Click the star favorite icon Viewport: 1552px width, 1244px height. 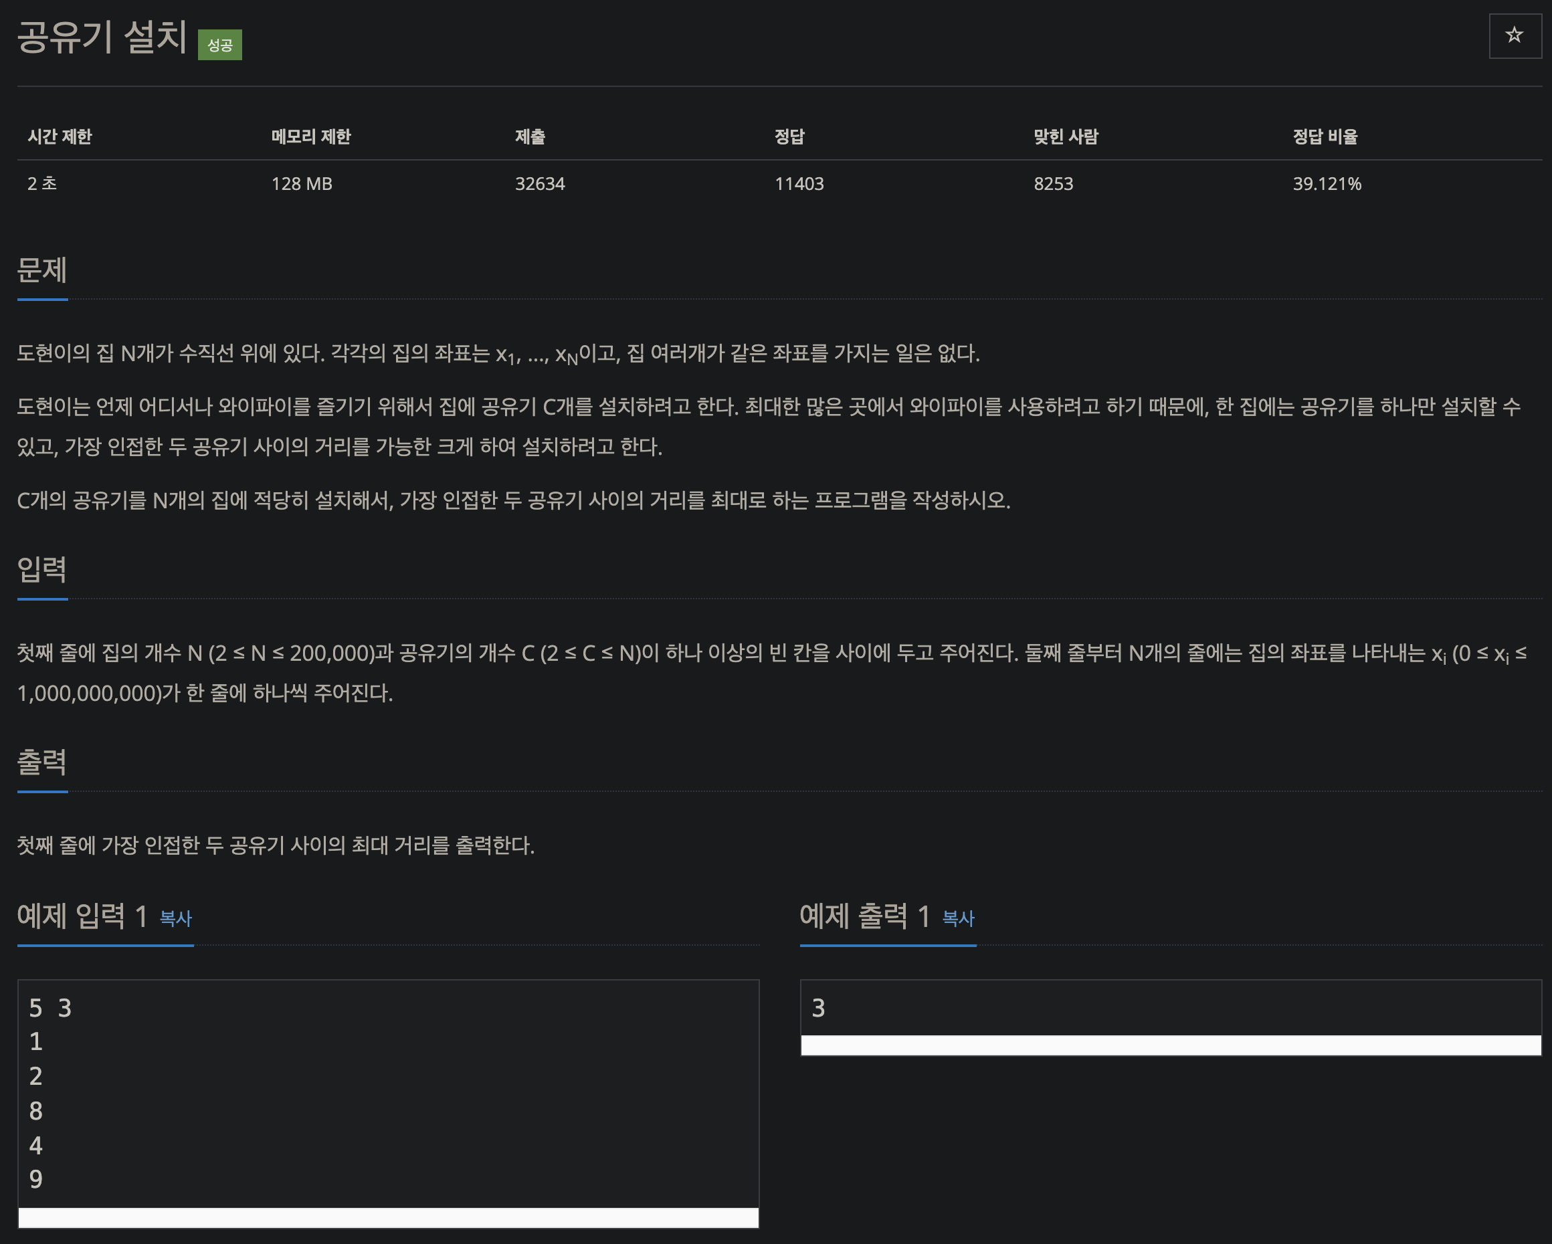point(1514,35)
